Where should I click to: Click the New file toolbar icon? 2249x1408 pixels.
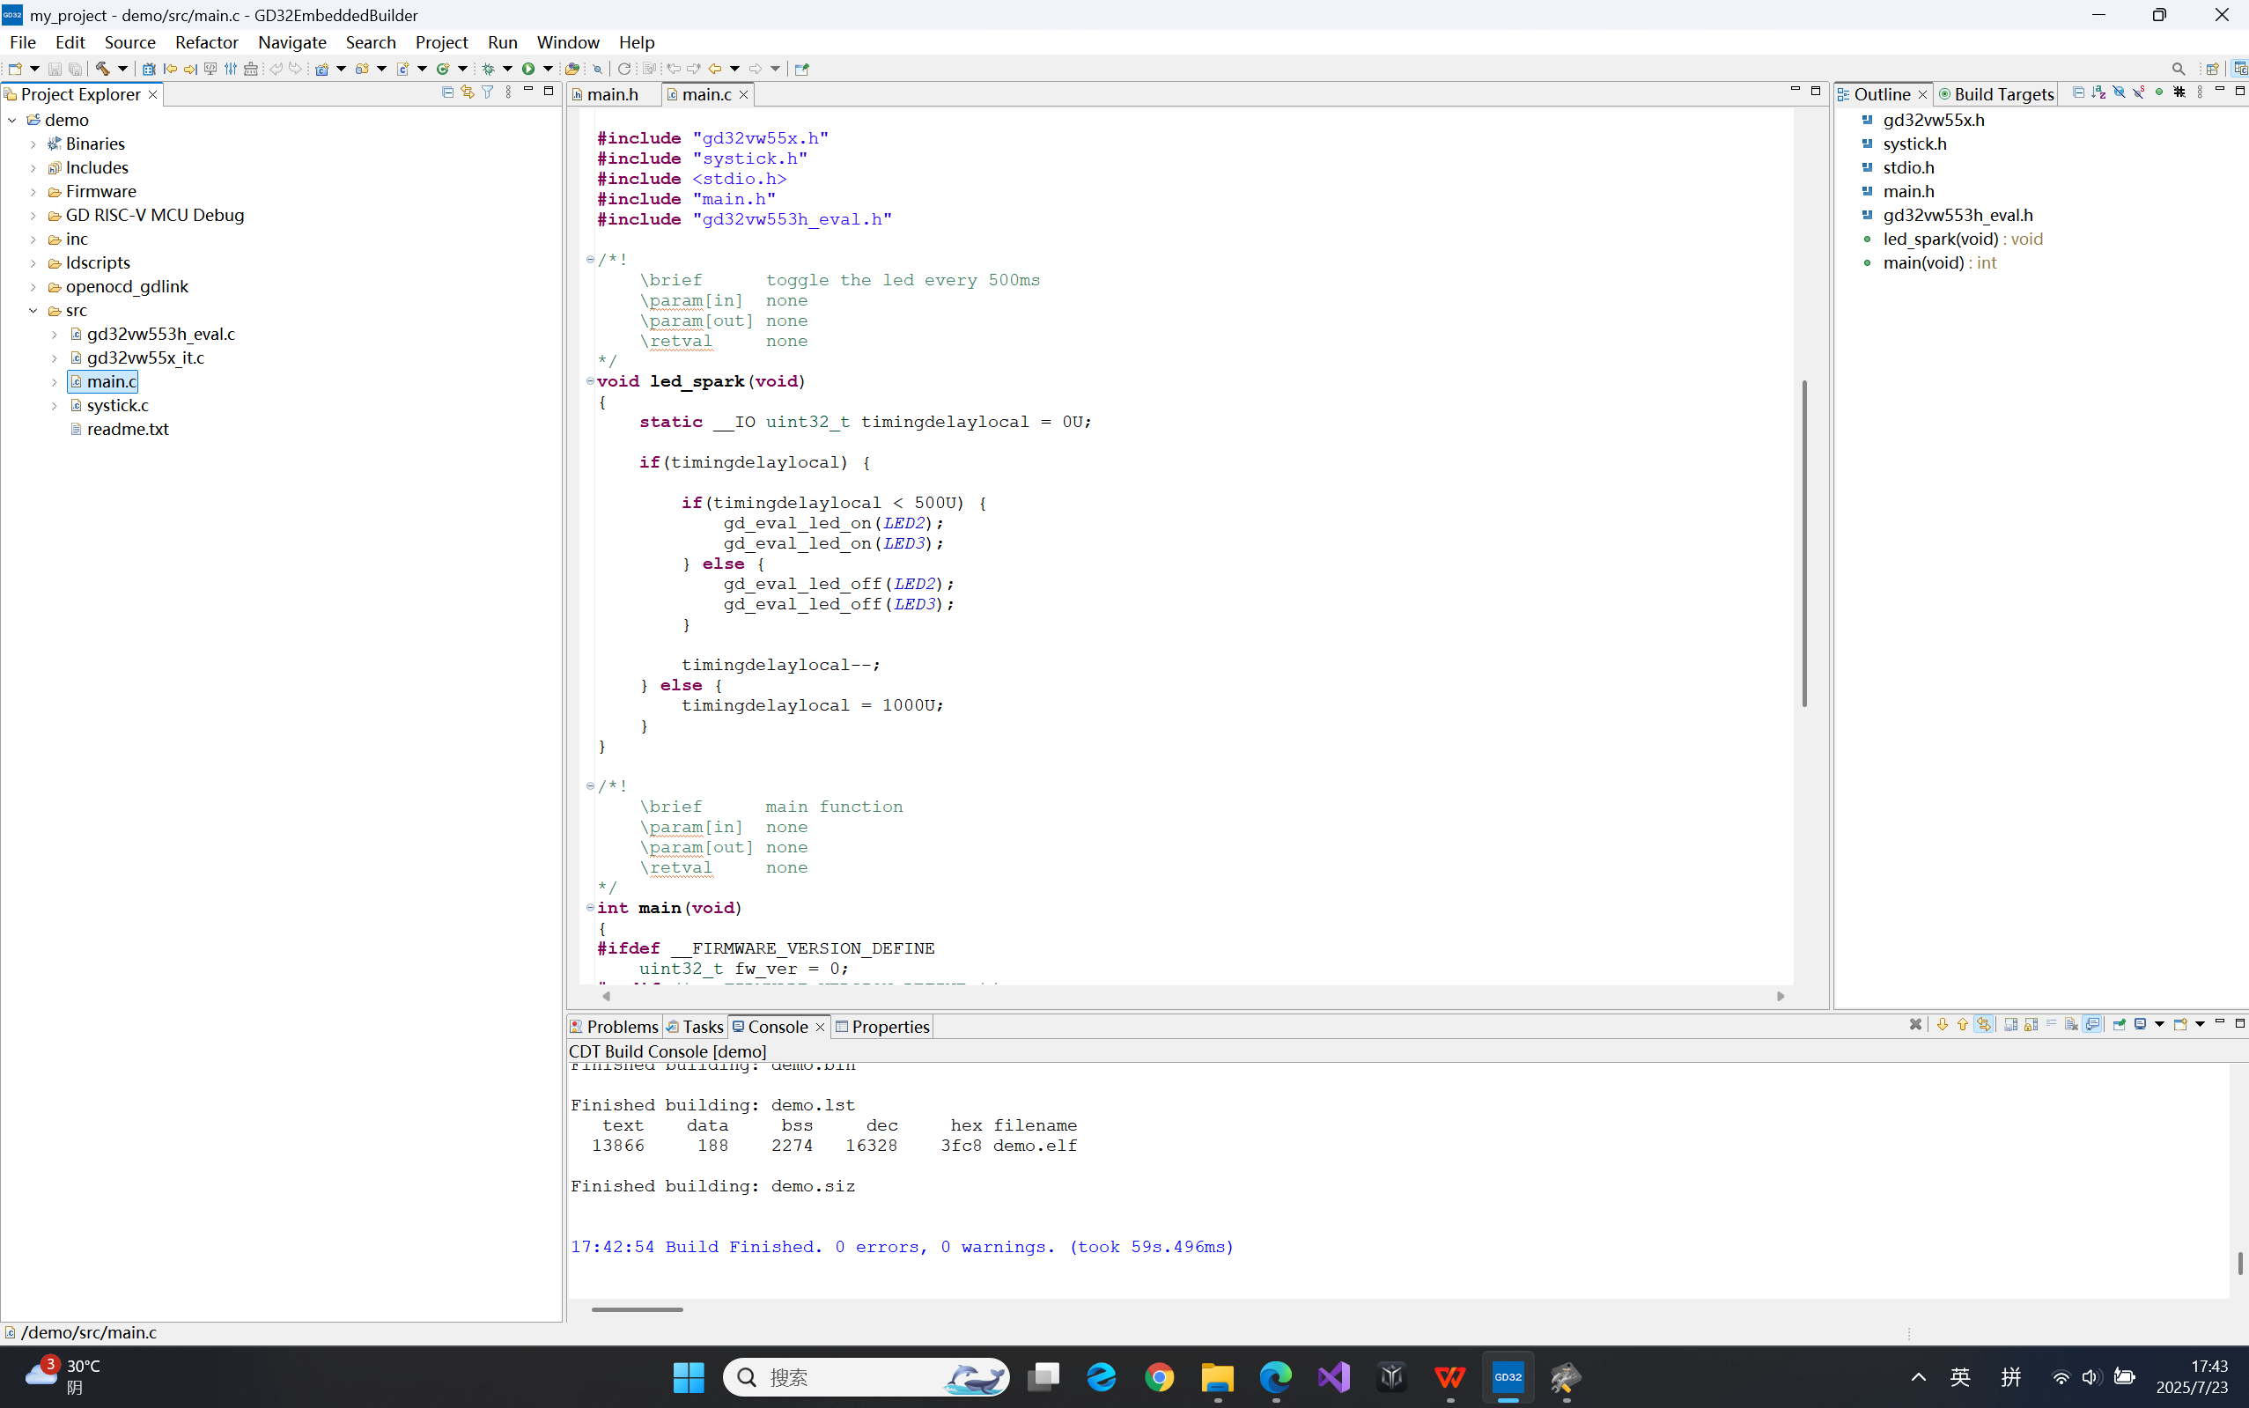pyautogui.click(x=15, y=69)
